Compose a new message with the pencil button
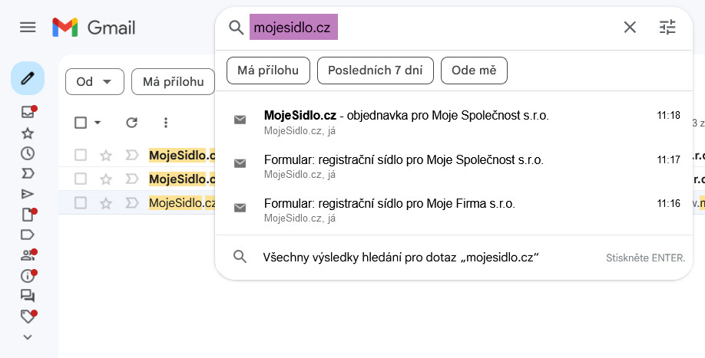Screen dimensions: 705x358 pos(28,78)
